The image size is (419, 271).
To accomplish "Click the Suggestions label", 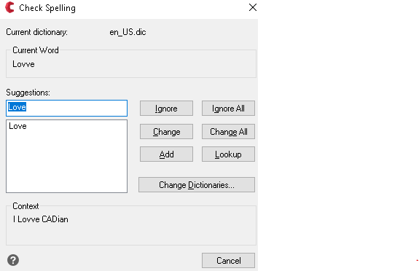I will coord(28,93).
